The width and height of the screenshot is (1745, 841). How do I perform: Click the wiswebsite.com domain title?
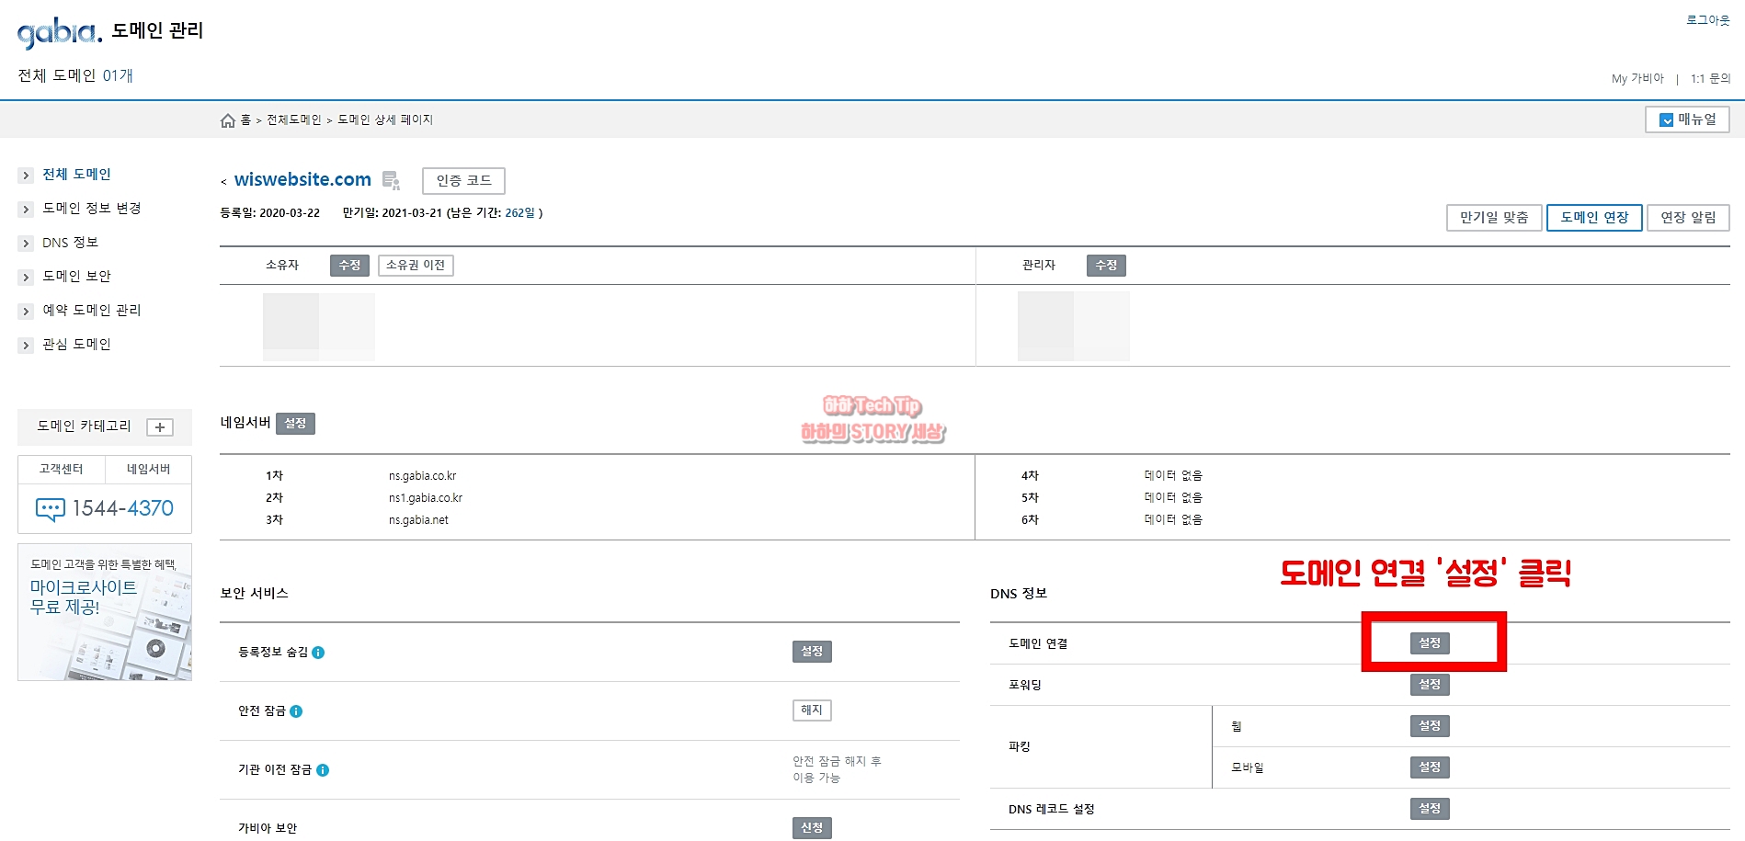click(302, 180)
